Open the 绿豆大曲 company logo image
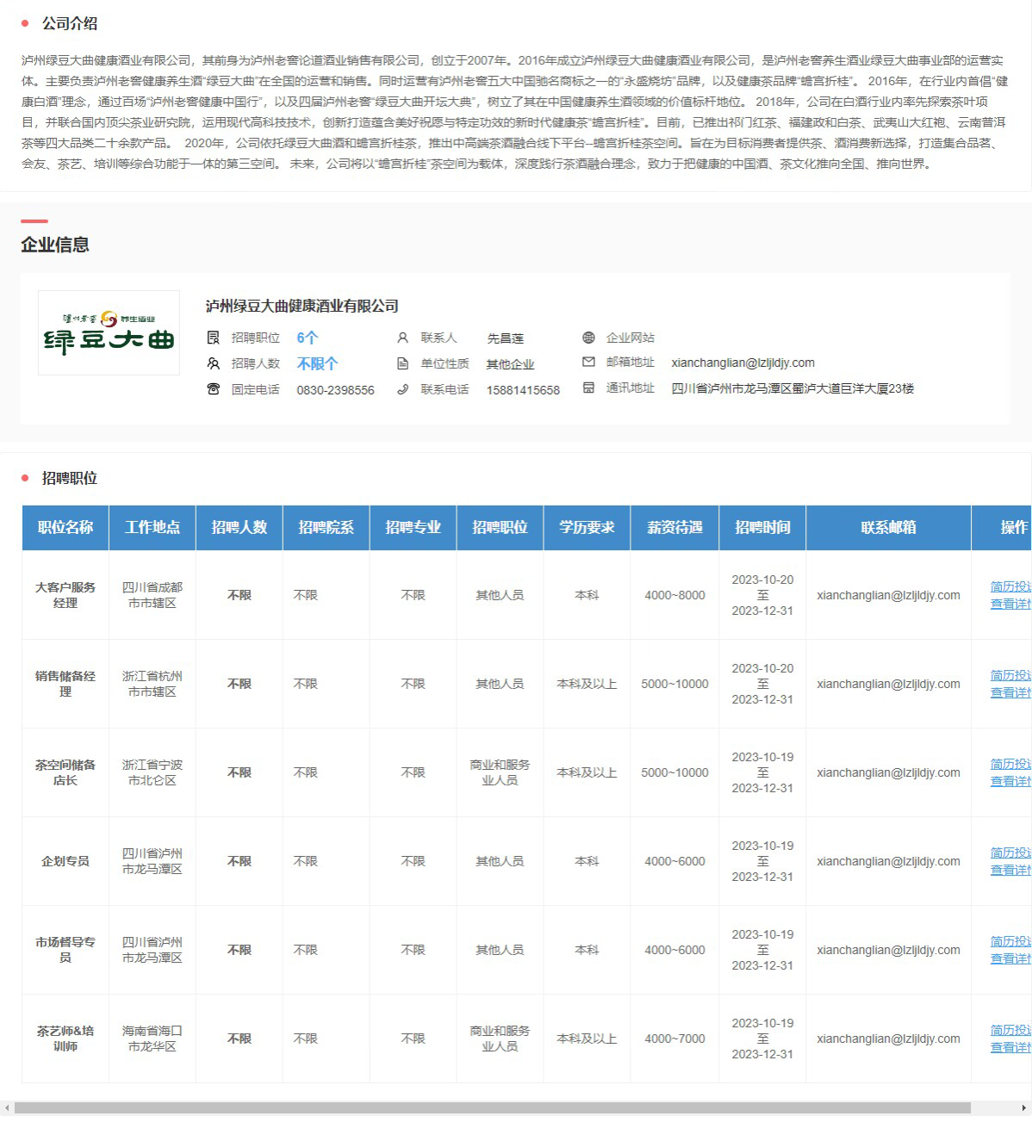 (x=109, y=332)
